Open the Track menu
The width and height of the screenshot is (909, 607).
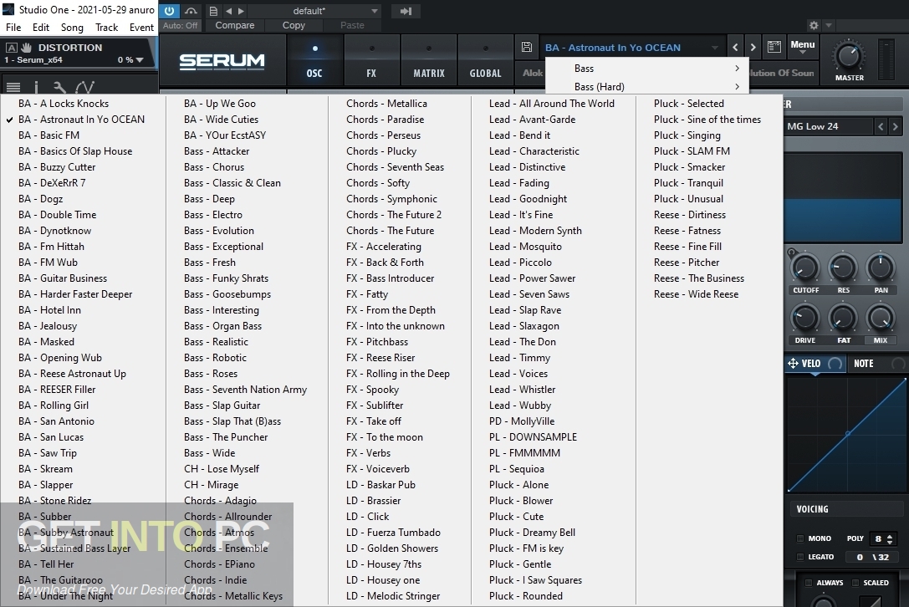[107, 28]
